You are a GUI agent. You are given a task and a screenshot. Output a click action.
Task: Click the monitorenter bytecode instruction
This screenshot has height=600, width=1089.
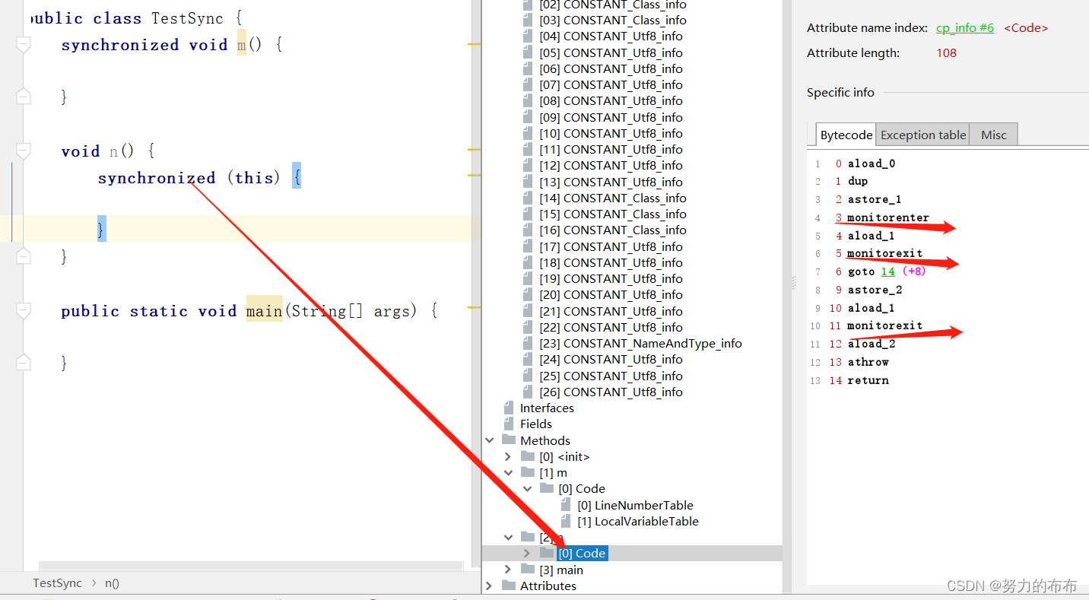click(x=888, y=217)
